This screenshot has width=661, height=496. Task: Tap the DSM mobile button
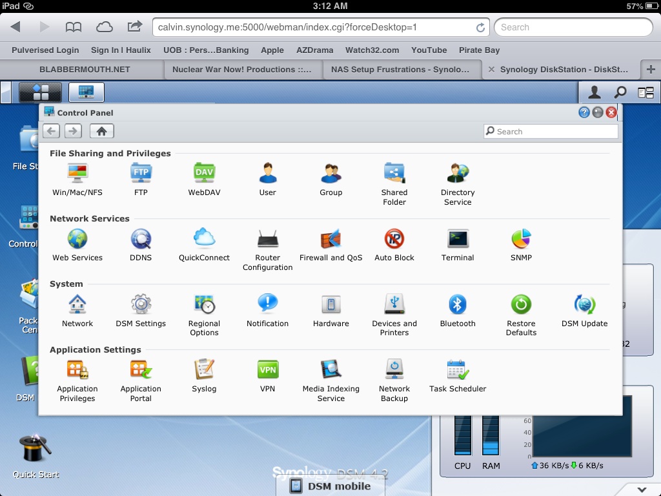click(331, 486)
